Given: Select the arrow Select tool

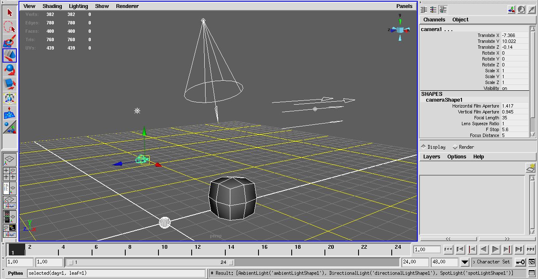Looking at the screenshot, I should [10, 13].
